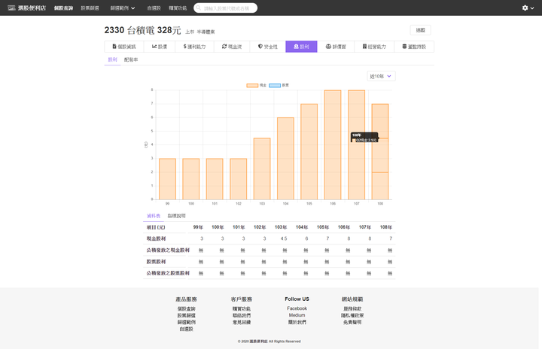
Task: Click the 99年 column header
Action: coord(198,227)
